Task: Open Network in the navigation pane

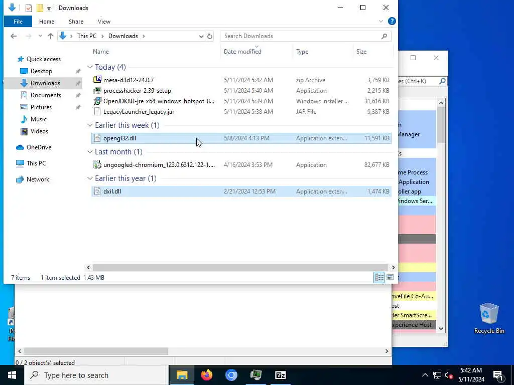Action: tap(38, 179)
